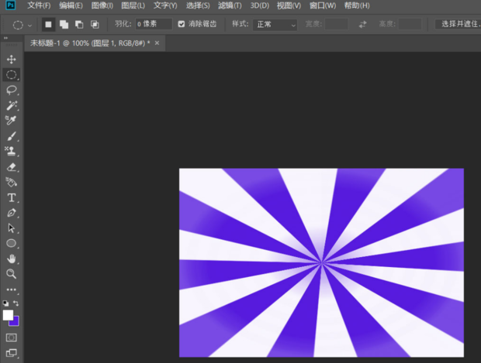481x363 pixels.
Task: Open the 编辑(E) menu
Action: pos(71,5)
